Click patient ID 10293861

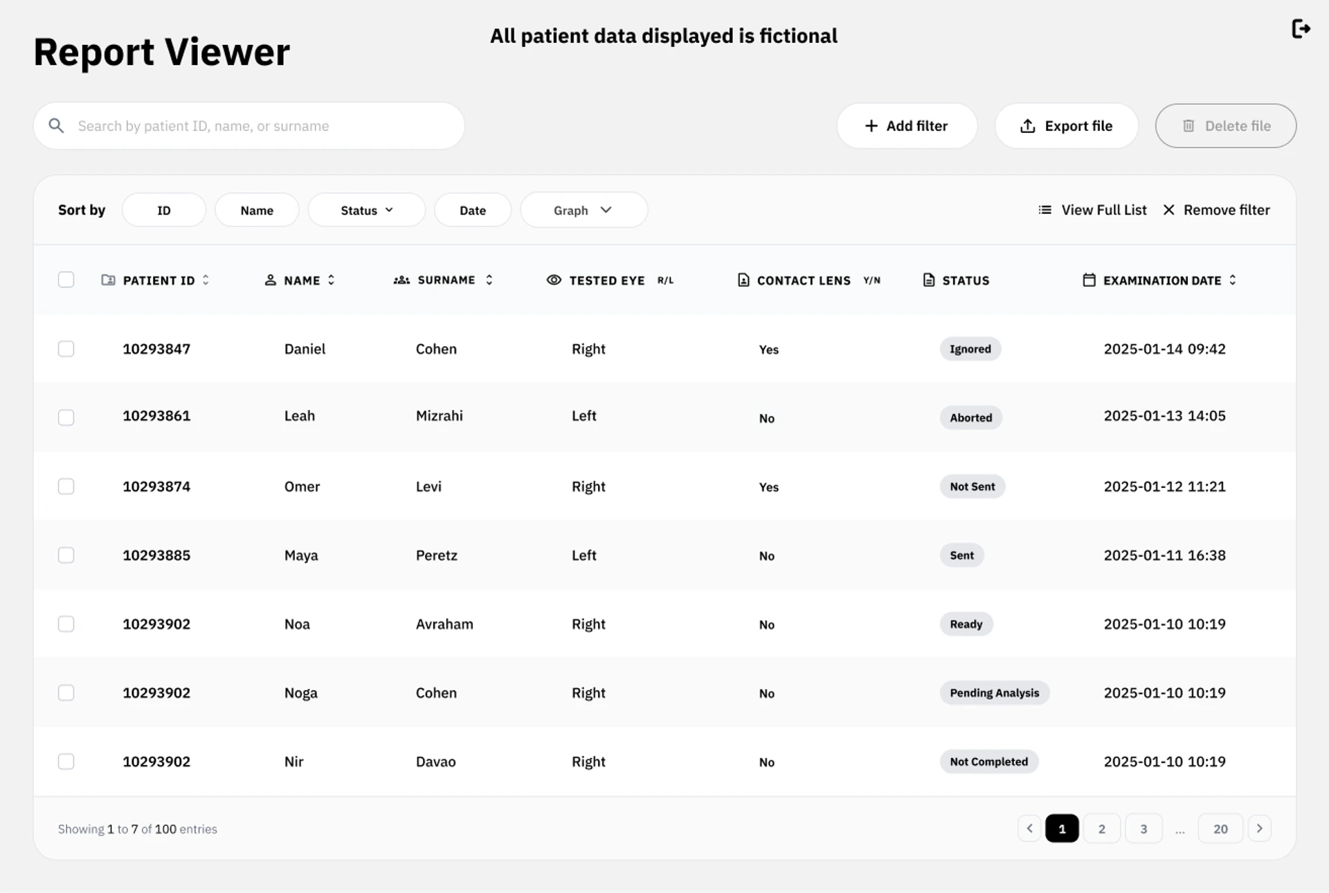(x=156, y=416)
